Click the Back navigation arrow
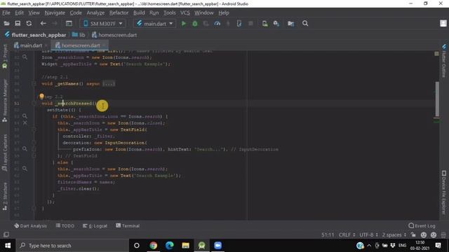The image size is (449, 252). coord(43,23)
